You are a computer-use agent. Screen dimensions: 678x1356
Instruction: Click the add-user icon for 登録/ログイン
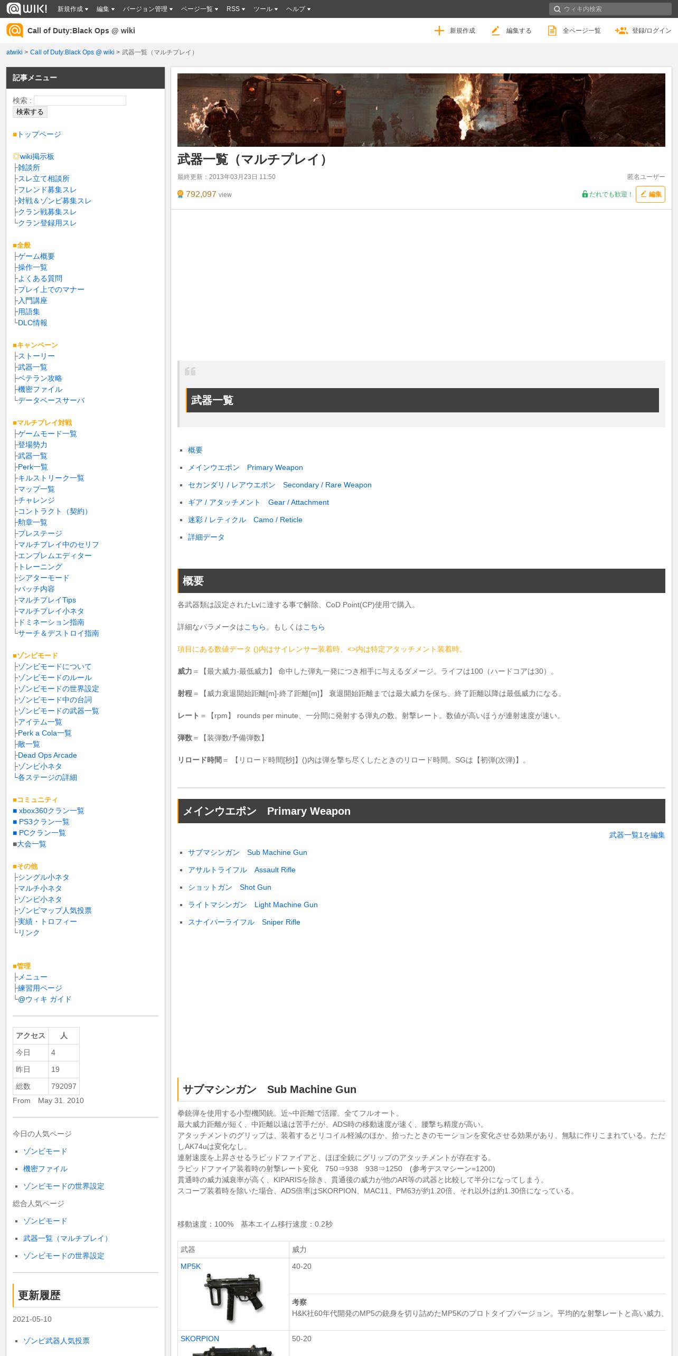pos(621,31)
